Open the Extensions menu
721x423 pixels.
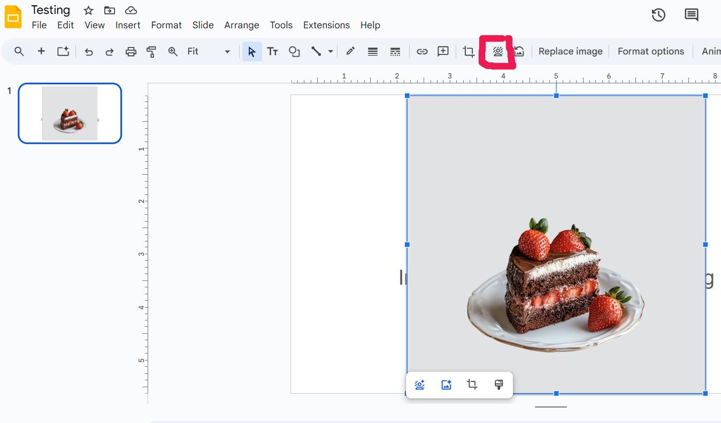pos(326,25)
